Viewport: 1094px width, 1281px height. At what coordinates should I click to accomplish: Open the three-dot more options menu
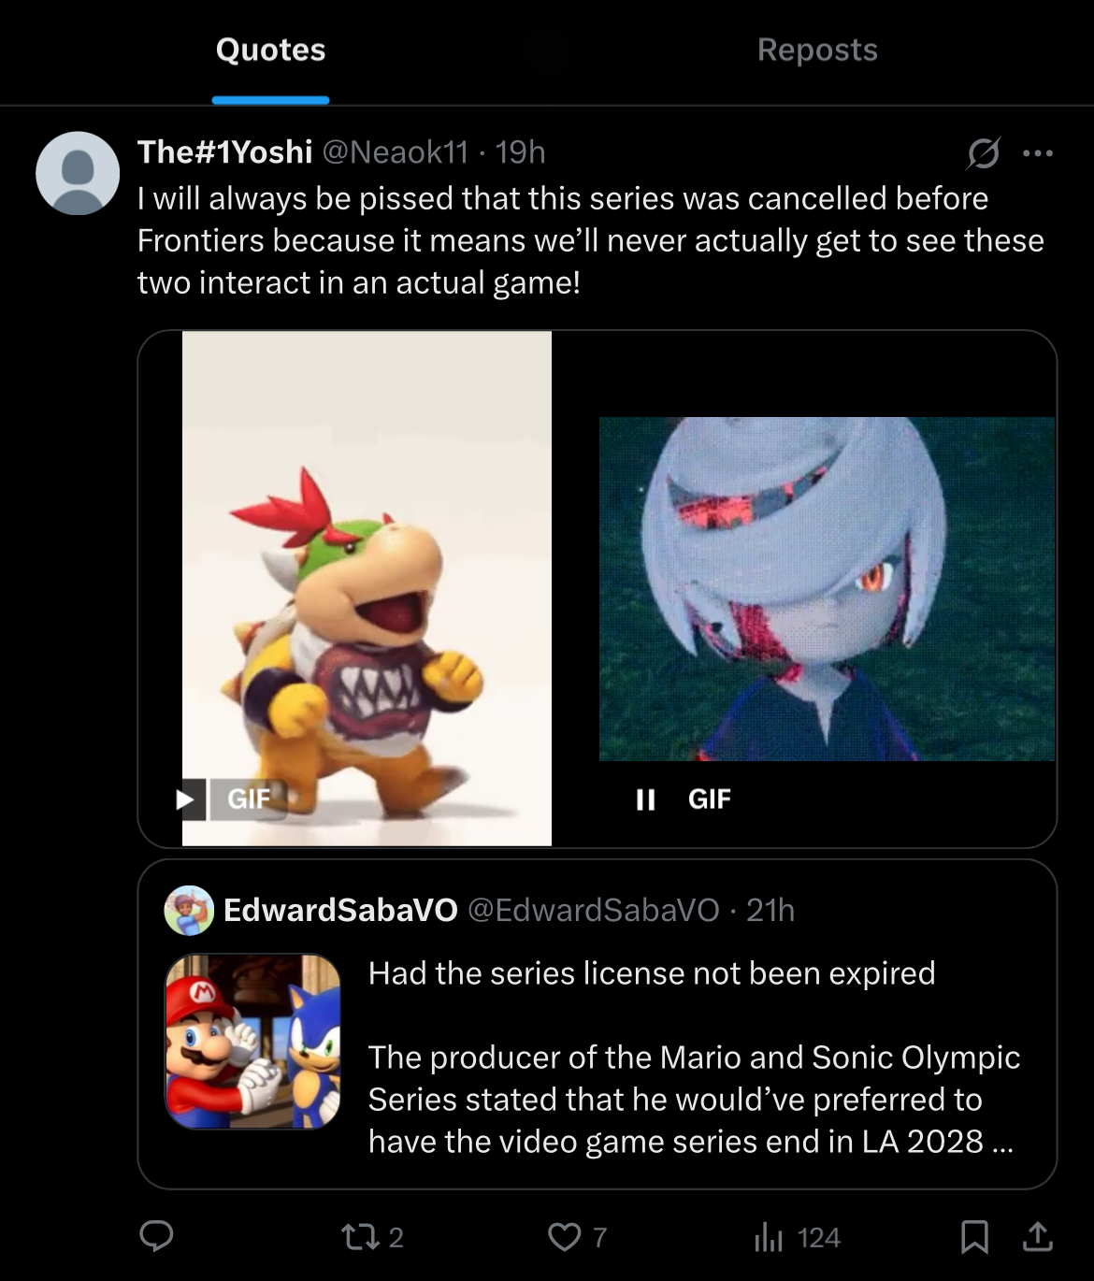click(x=1038, y=153)
